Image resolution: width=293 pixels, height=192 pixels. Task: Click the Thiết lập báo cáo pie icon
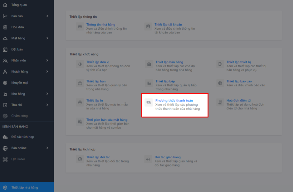click(220, 83)
